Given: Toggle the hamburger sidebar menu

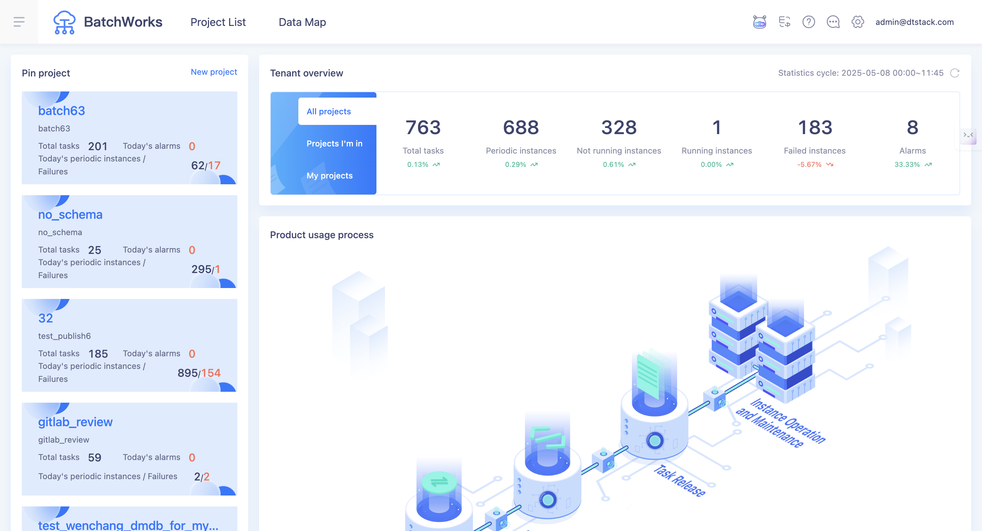Looking at the screenshot, I should point(19,22).
